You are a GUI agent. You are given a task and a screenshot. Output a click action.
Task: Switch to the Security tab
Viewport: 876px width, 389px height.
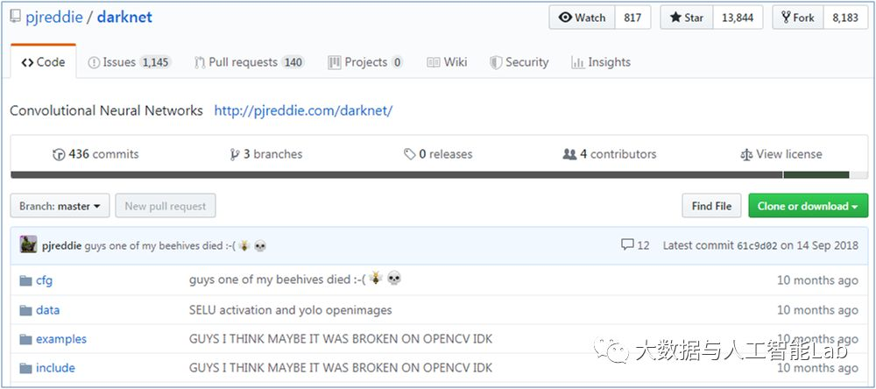click(x=519, y=62)
